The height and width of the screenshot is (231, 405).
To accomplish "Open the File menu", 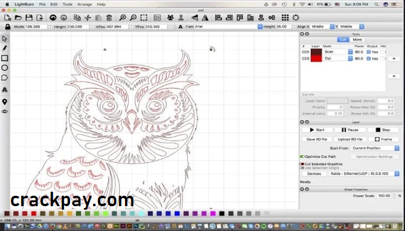I will 42,5.
